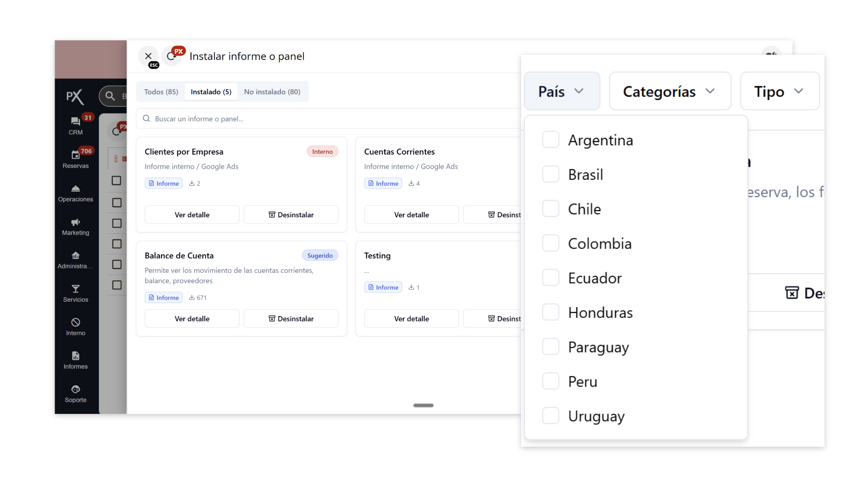The image size is (867, 487).
Task: Open the Categorías dropdown
Action: coord(669,91)
